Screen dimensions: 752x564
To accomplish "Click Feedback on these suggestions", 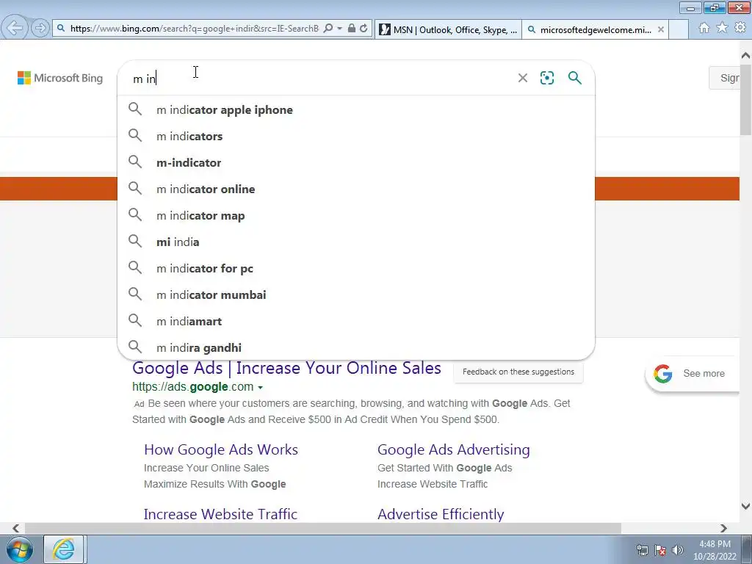I will (518, 372).
